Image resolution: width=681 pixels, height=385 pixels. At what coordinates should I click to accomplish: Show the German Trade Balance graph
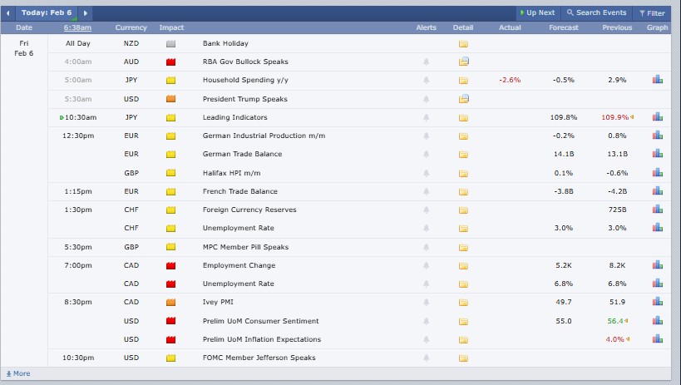click(x=657, y=154)
